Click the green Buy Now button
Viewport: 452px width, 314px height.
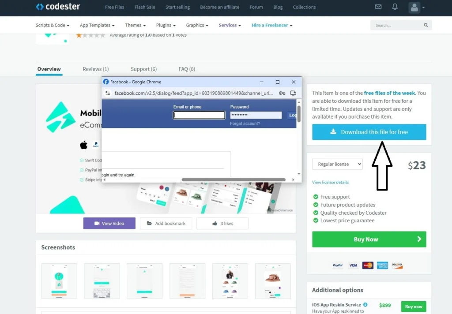pos(369,239)
